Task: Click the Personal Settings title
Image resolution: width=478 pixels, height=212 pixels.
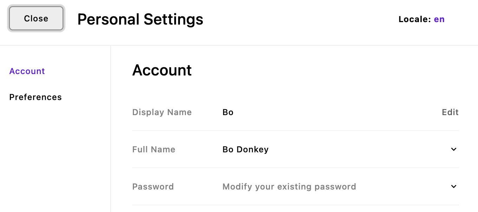Action: click(140, 19)
